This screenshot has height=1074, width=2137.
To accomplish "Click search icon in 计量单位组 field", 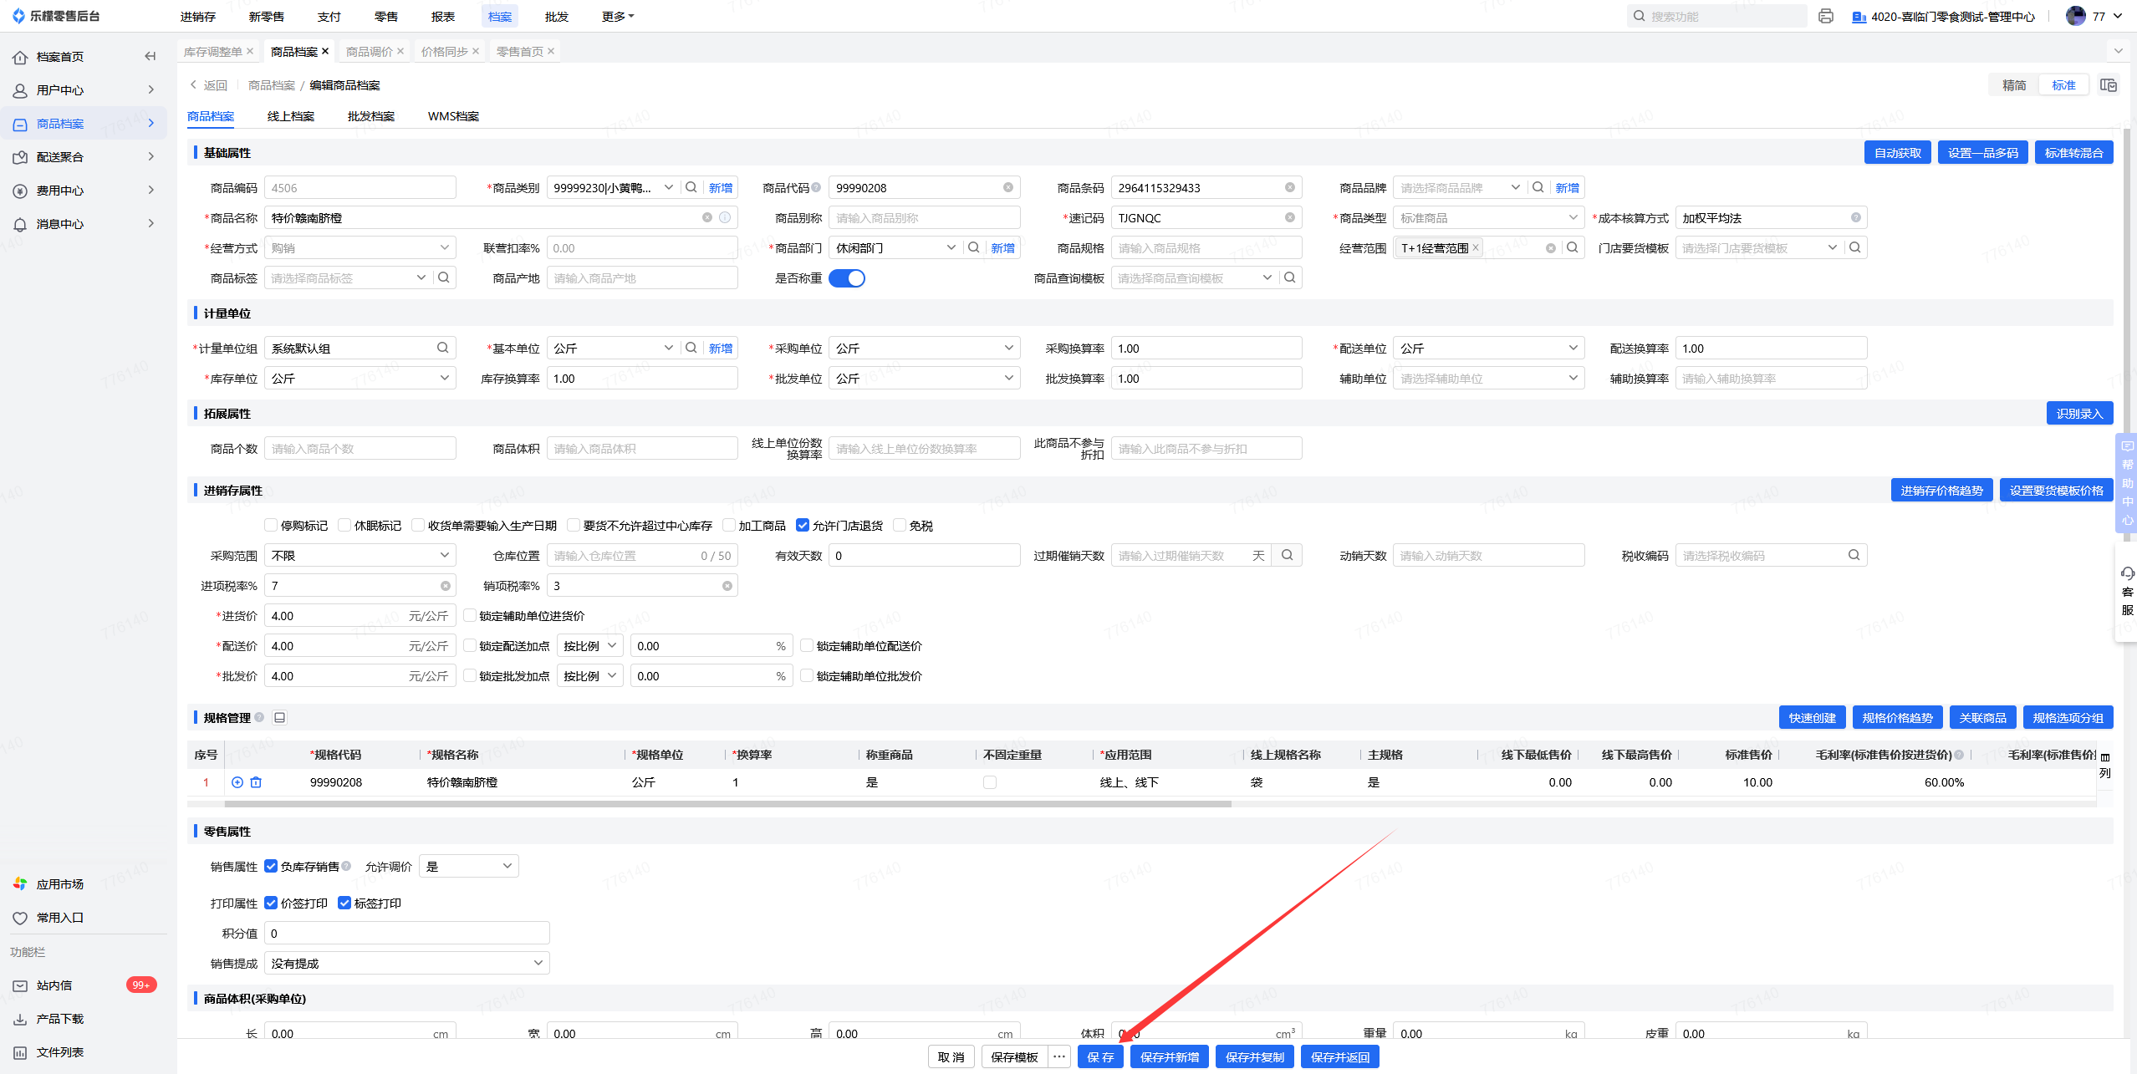I will point(442,349).
